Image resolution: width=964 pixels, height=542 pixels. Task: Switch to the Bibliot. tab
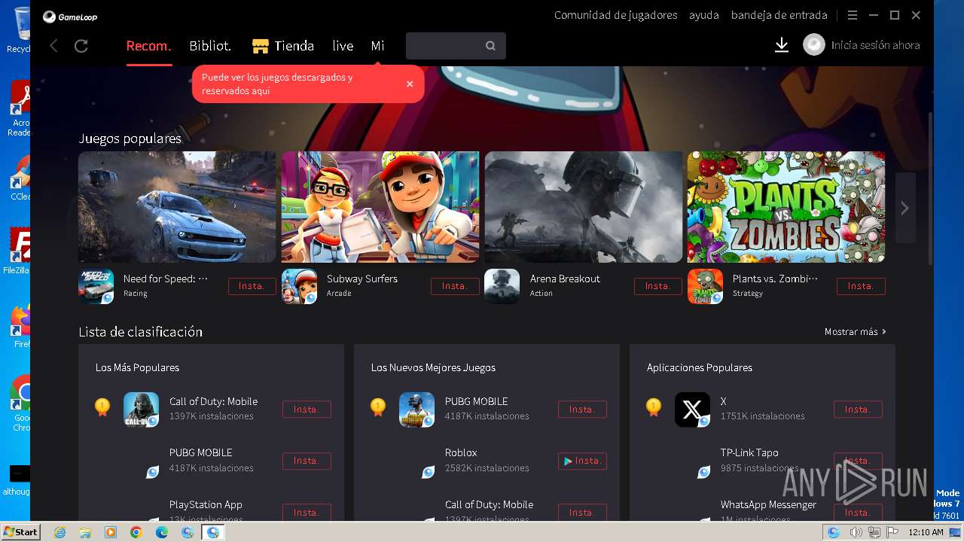[x=210, y=46]
